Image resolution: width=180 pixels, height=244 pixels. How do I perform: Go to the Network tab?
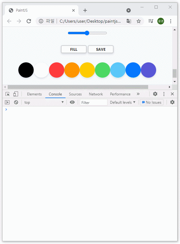click(96, 94)
